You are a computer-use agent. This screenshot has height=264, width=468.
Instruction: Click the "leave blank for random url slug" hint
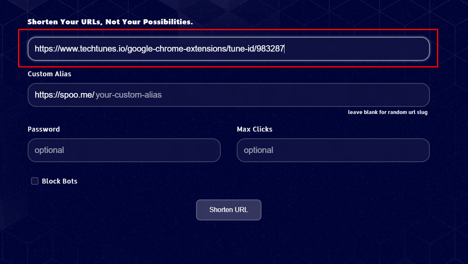pos(388,112)
